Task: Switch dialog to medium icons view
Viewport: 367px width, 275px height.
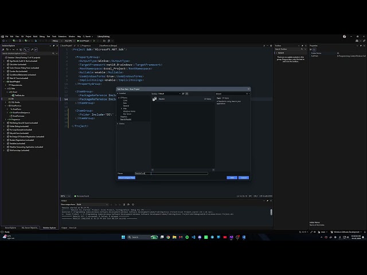Action: tap(187, 94)
